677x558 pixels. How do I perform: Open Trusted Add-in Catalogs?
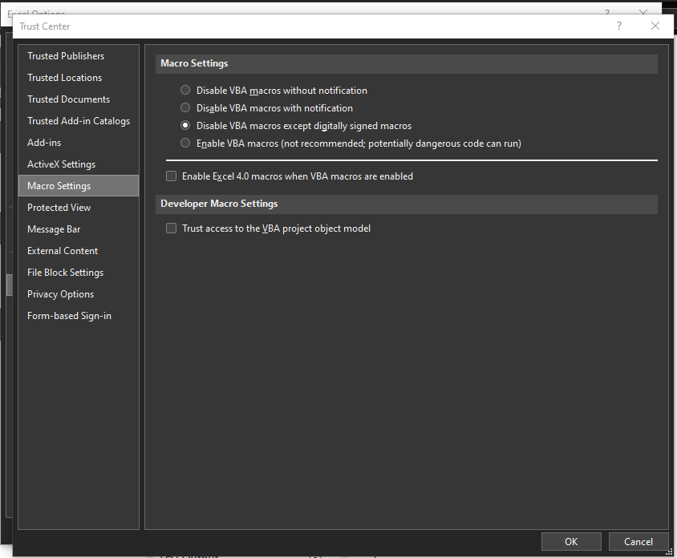(x=78, y=121)
